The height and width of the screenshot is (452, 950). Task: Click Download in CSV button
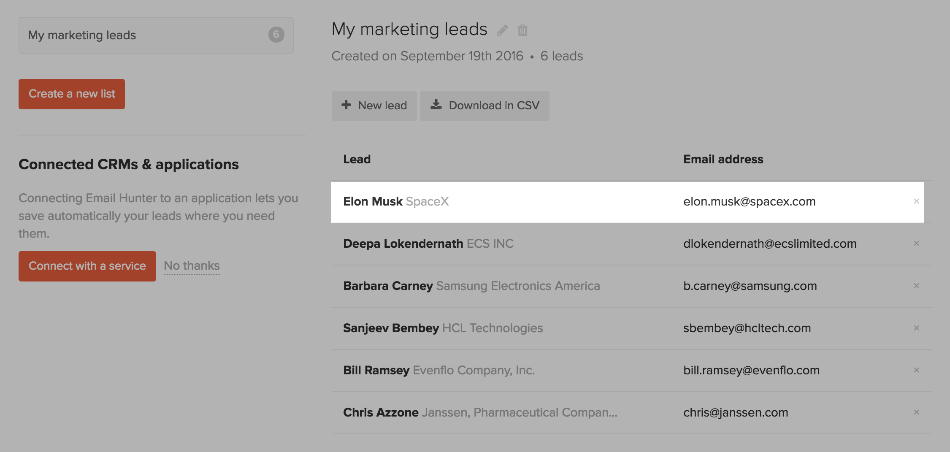pyautogui.click(x=484, y=106)
